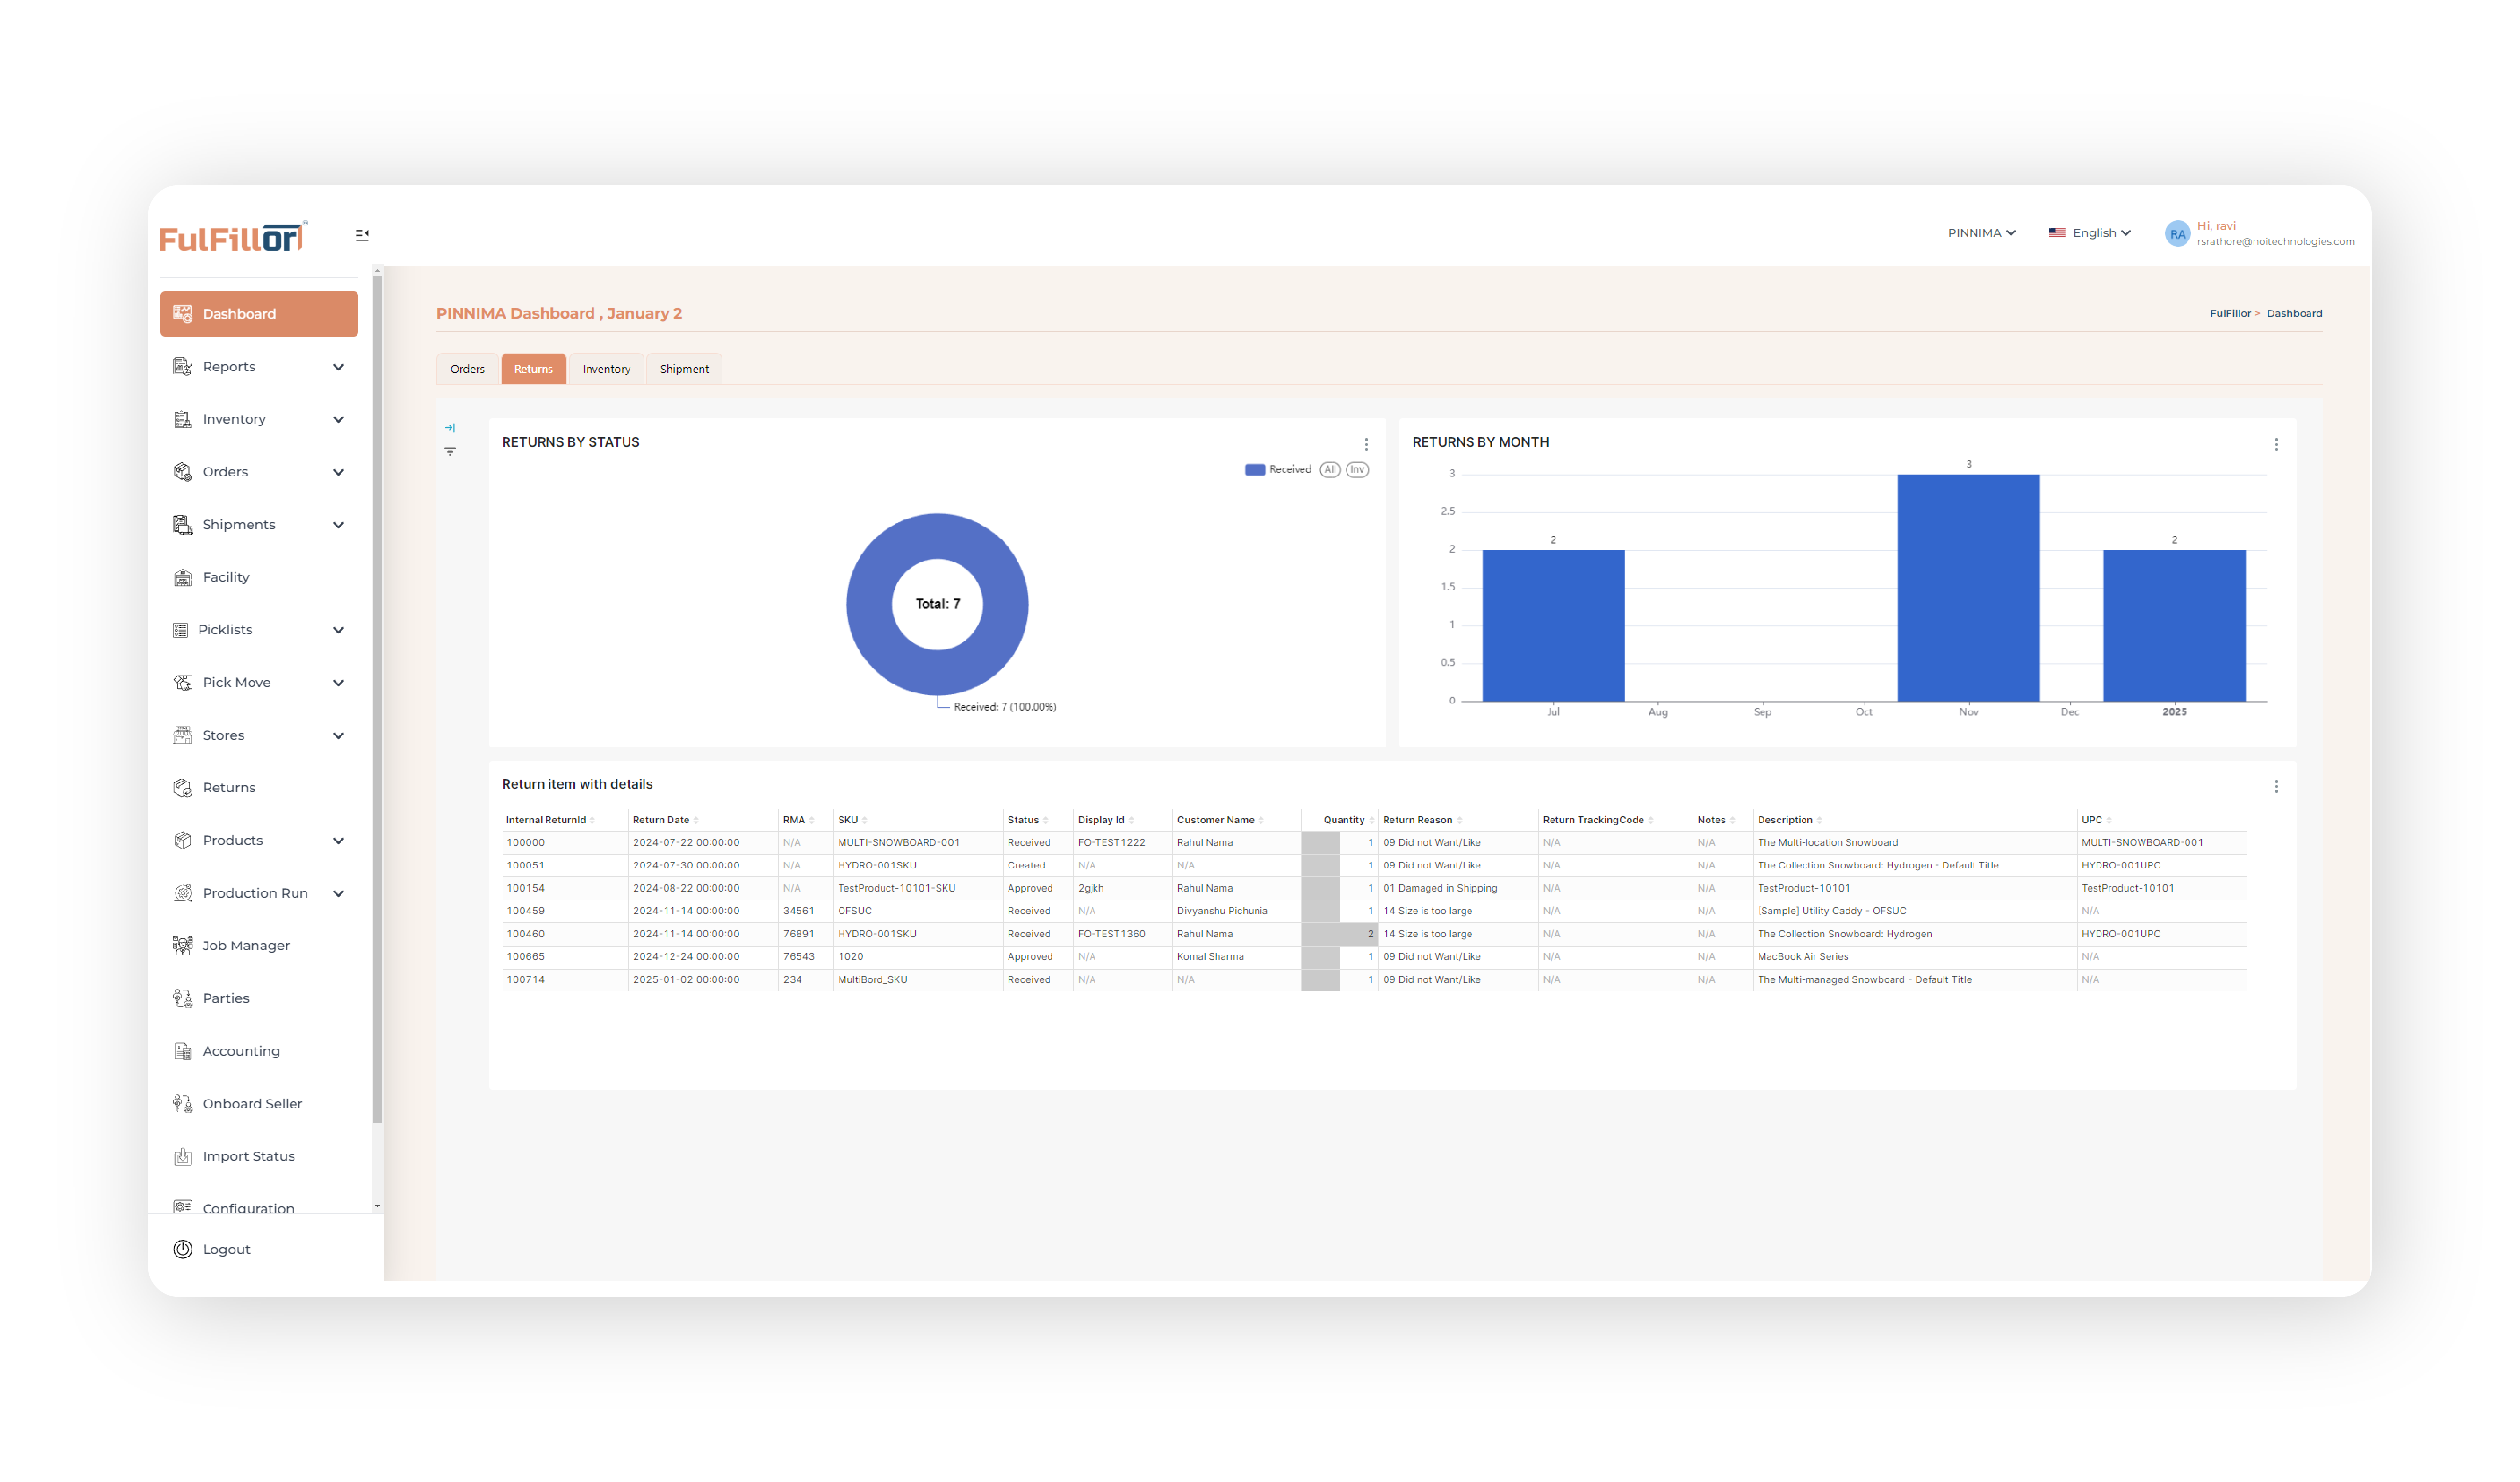
Task: Click the Orders sidebar icon
Action: (x=182, y=472)
